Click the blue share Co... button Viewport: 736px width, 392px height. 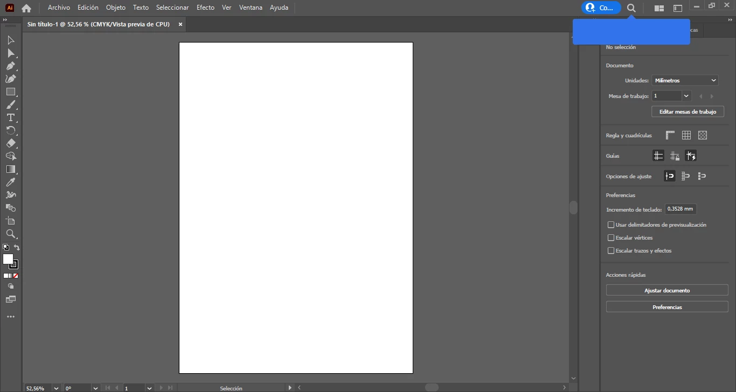pyautogui.click(x=601, y=8)
